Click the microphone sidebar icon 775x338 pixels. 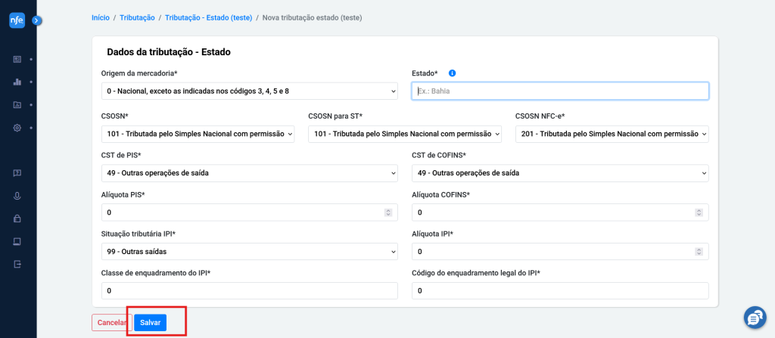point(17,196)
